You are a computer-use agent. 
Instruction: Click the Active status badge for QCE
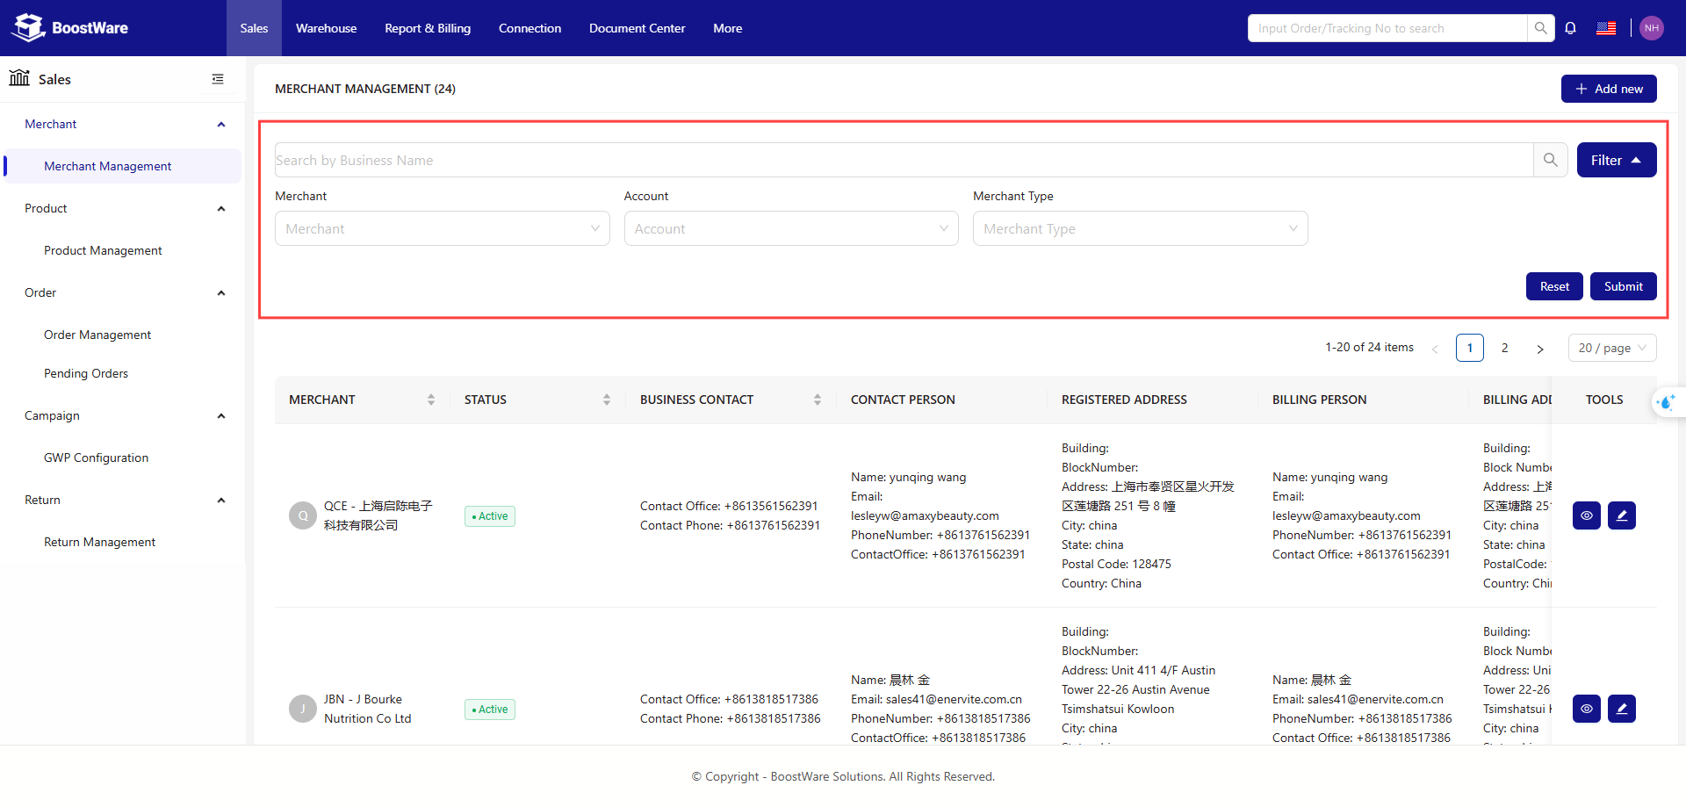490,516
